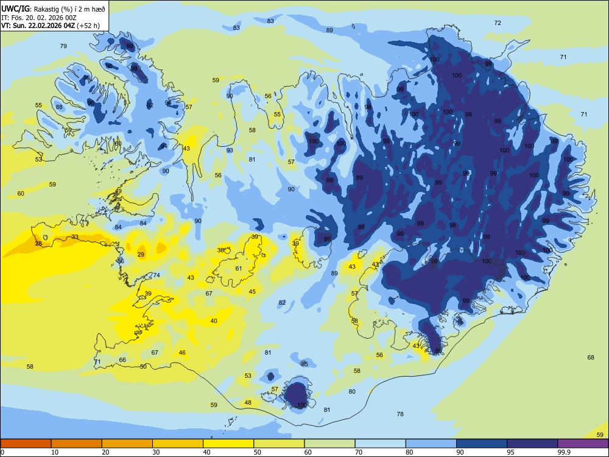Select the 10–20 orange legend swatch
Screen dimensions: 609x457
click(77, 444)
